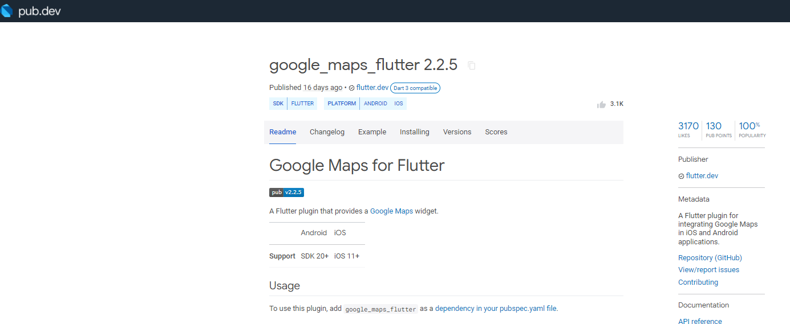Click the Published 16 days ago text
The image size is (790, 324).
coord(306,88)
